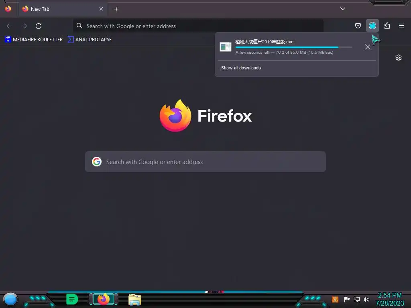Expand the list all tabs chevron
The image size is (411, 308).
tap(343, 9)
